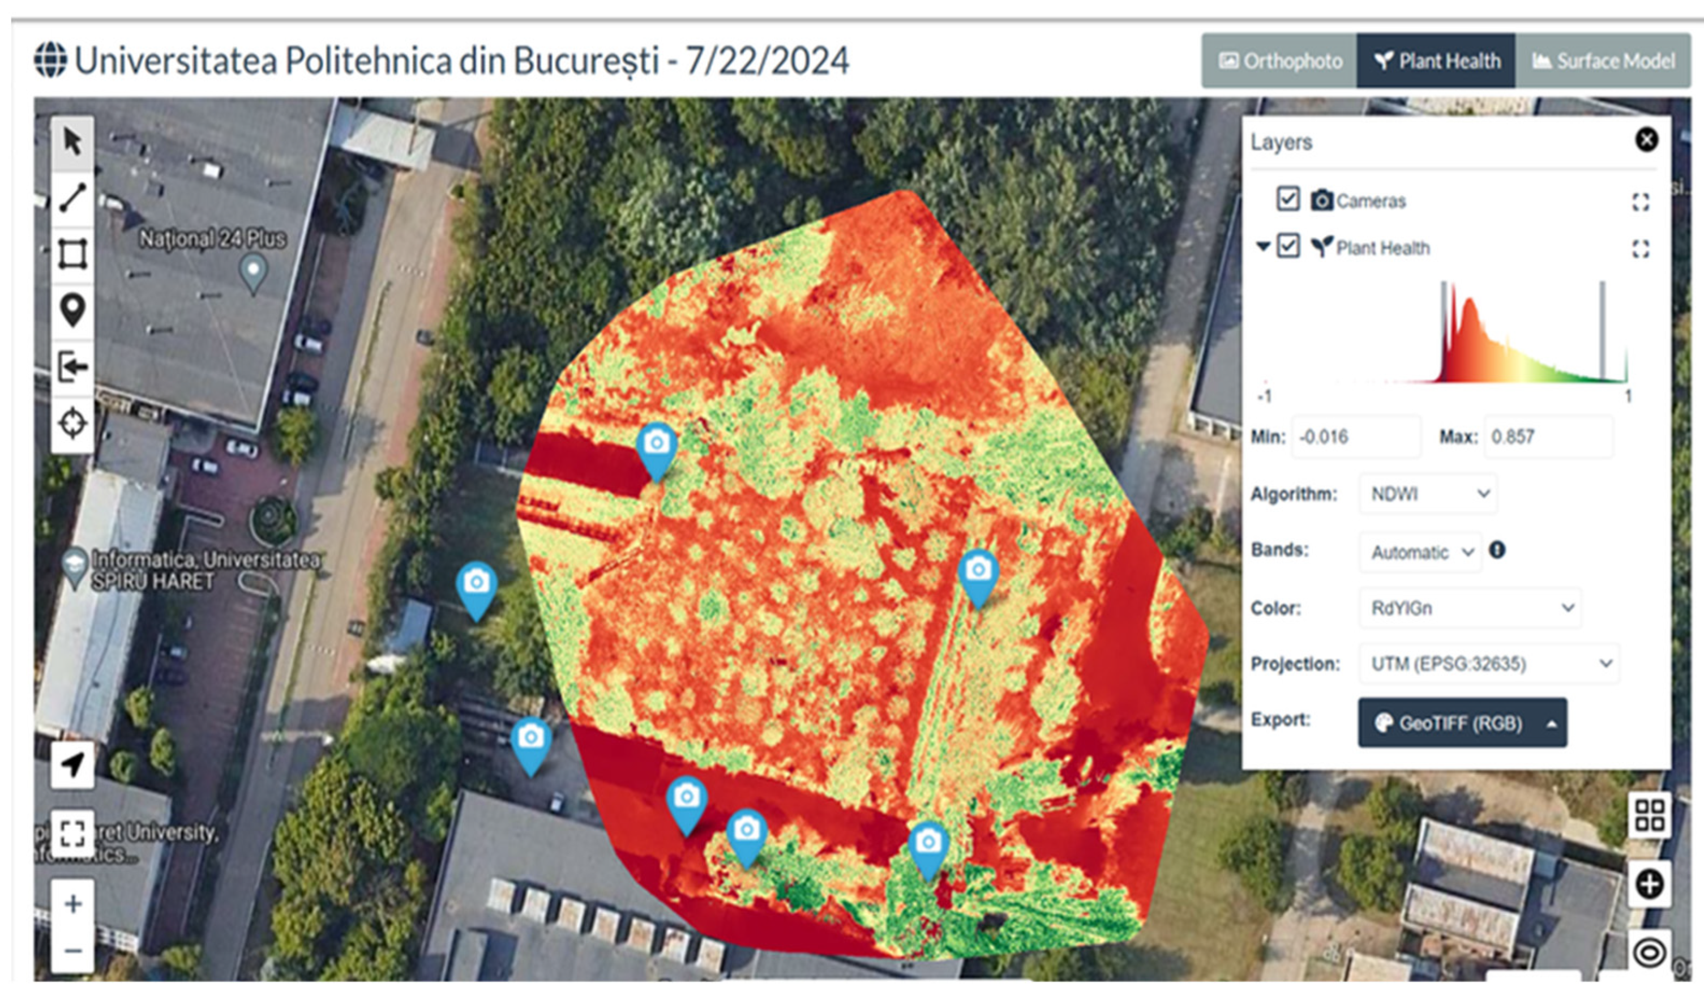This screenshot has height=1000, width=1704.
Task: Collapse the Plant Health layer triangle
Action: pos(1262,246)
